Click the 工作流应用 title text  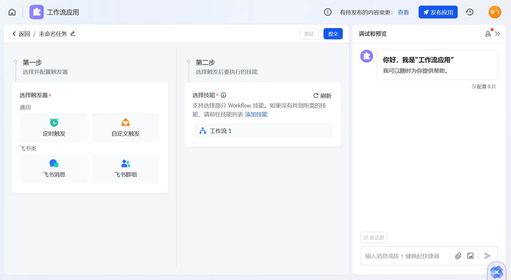coord(63,12)
